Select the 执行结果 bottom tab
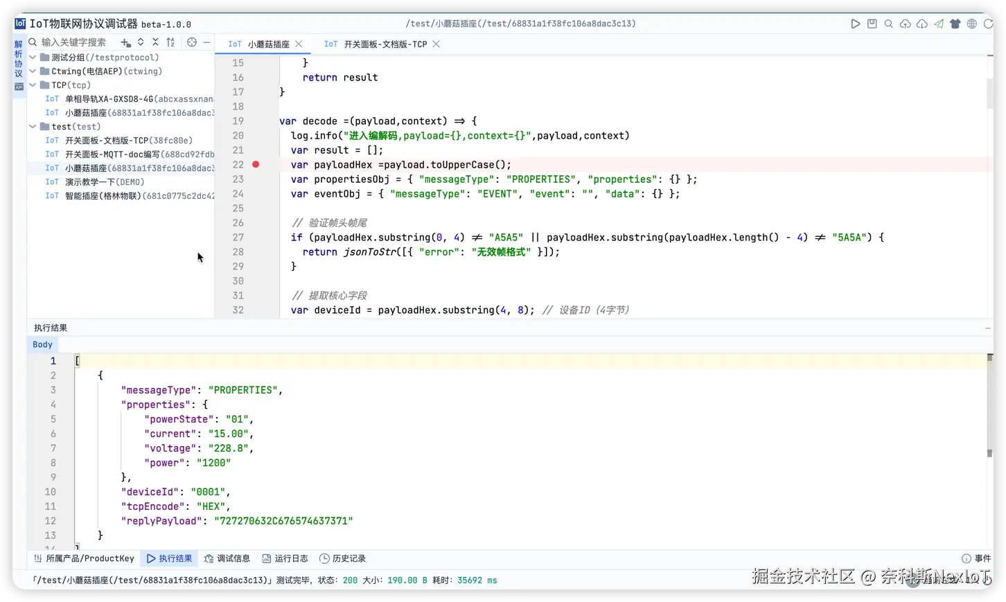Viewport: 1006px width, 602px height. click(x=170, y=558)
